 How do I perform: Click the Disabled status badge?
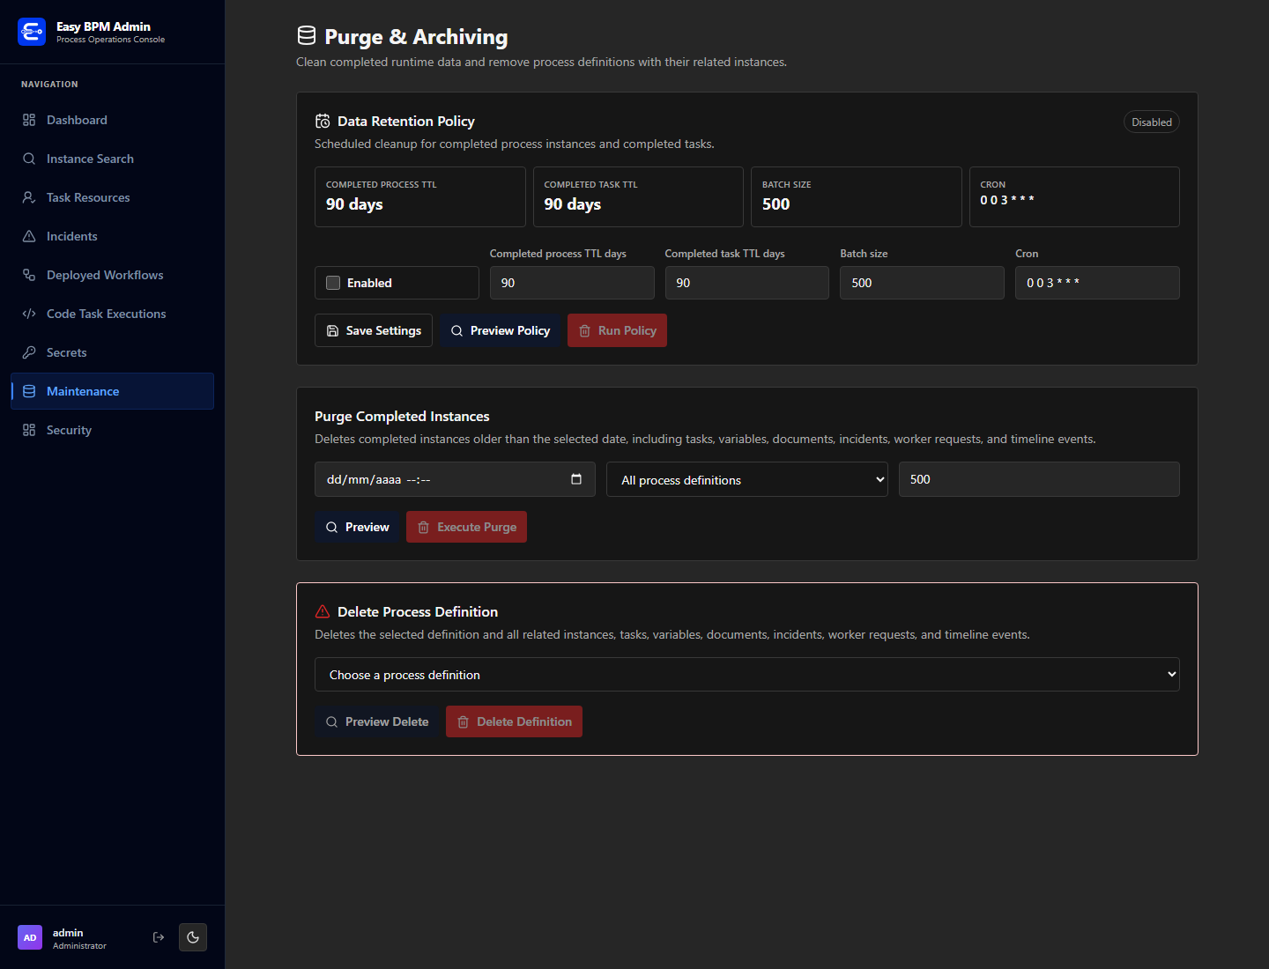point(1152,122)
